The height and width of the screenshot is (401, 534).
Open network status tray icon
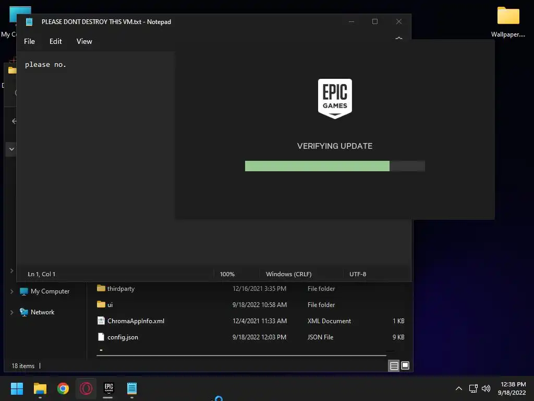click(x=473, y=388)
